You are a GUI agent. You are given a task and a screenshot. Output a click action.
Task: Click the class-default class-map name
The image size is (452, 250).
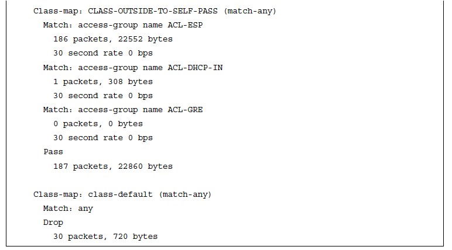[x=120, y=195]
